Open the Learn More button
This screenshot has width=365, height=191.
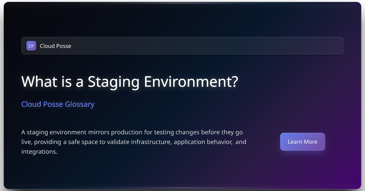tap(302, 142)
